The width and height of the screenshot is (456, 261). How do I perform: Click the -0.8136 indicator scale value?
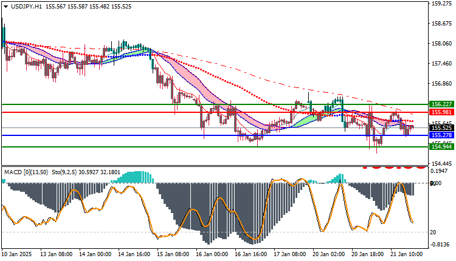click(439, 245)
